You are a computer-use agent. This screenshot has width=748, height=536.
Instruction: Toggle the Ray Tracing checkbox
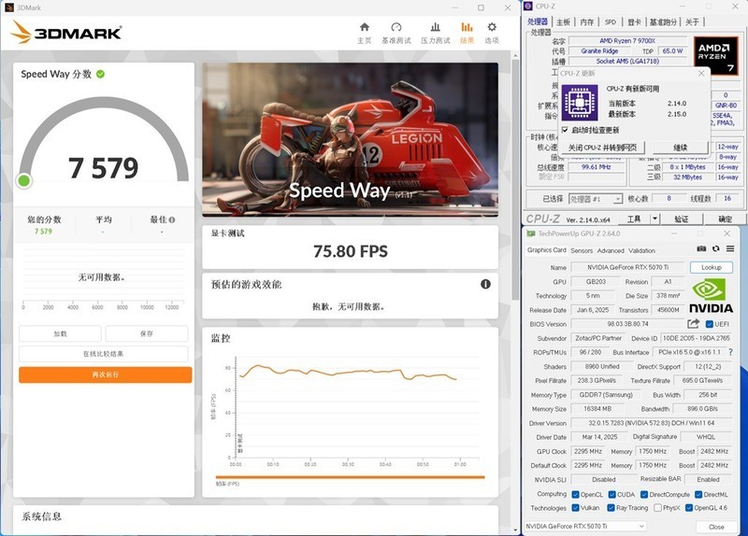click(x=611, y=508)
